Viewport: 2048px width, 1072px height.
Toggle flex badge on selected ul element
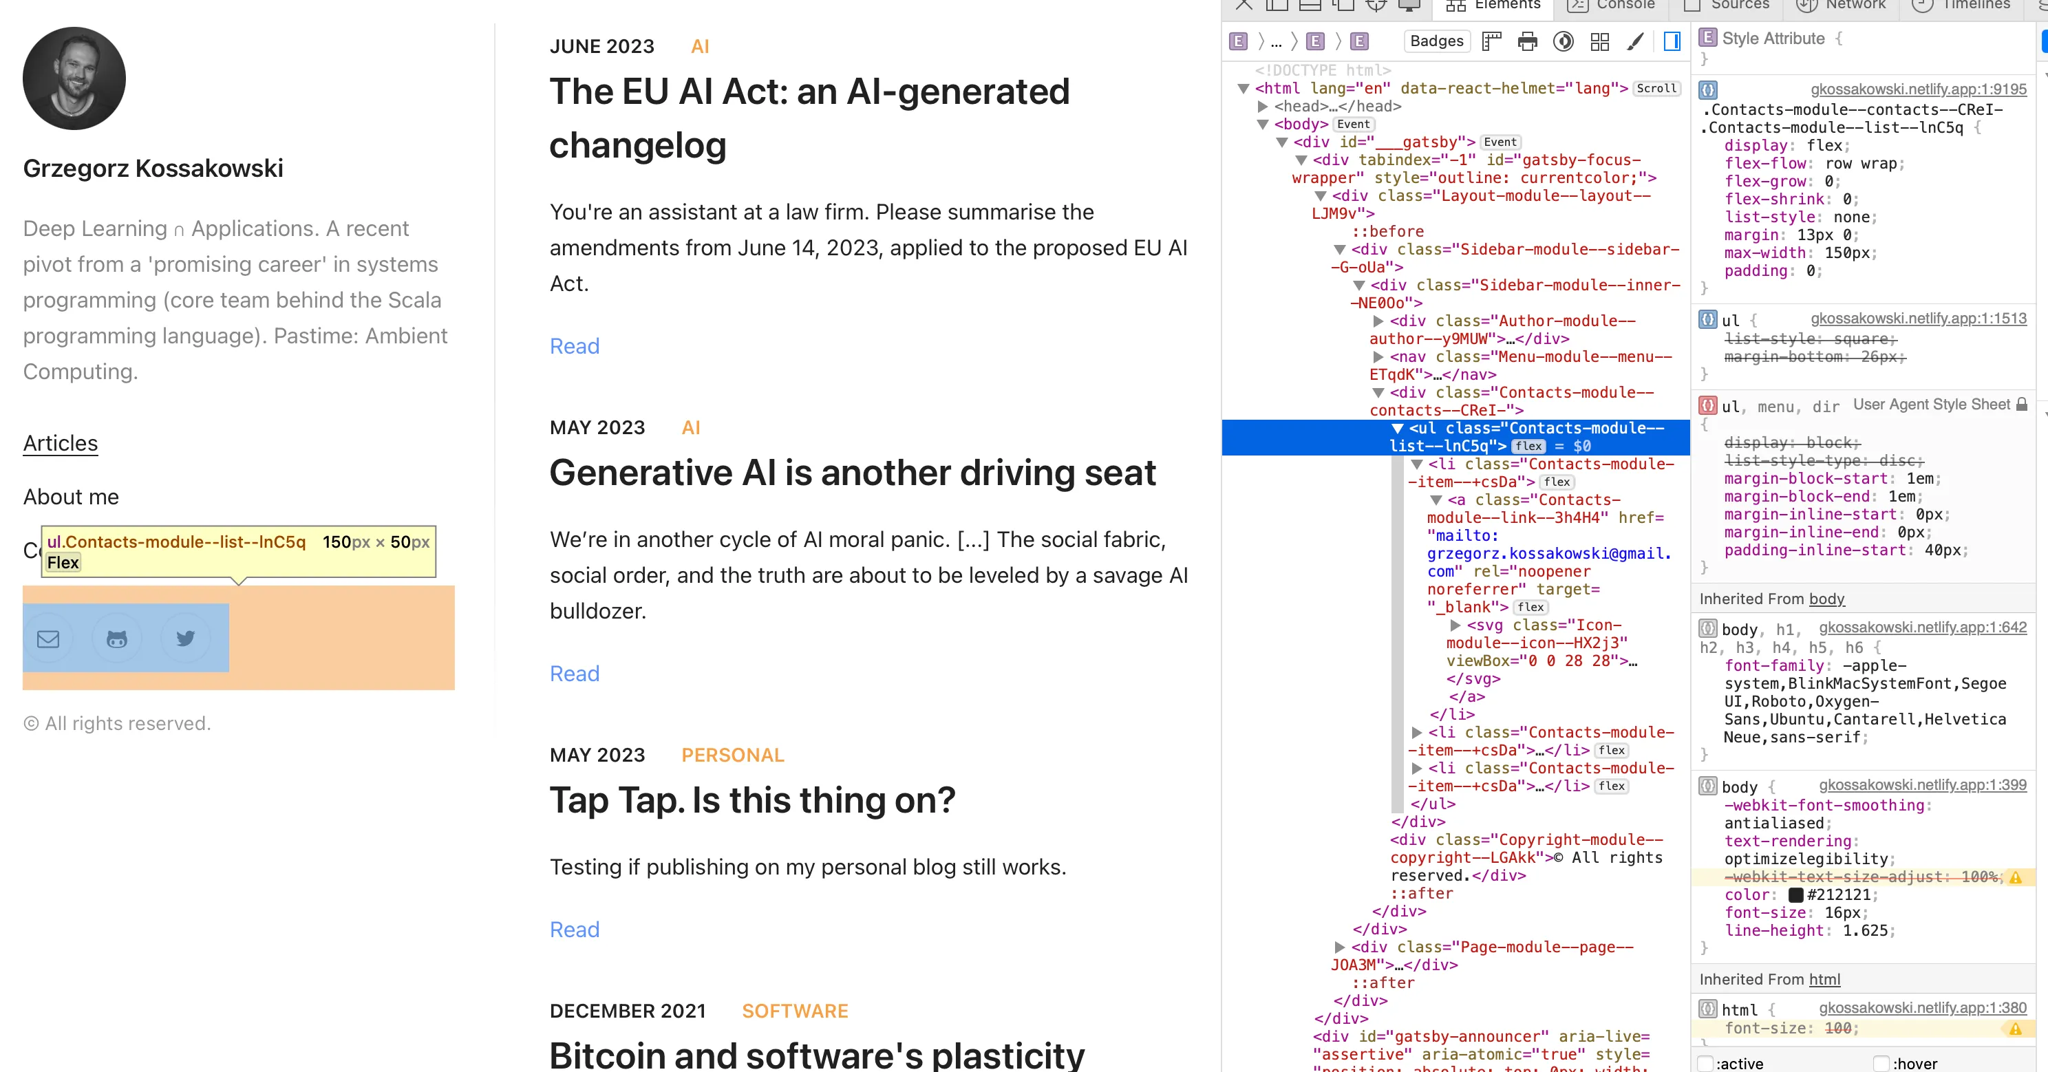[x=1528, y=446]
